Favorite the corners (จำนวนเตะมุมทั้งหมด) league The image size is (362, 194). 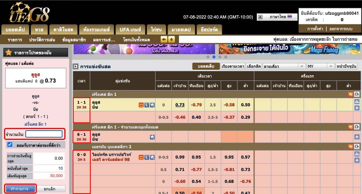coord(351,127)
